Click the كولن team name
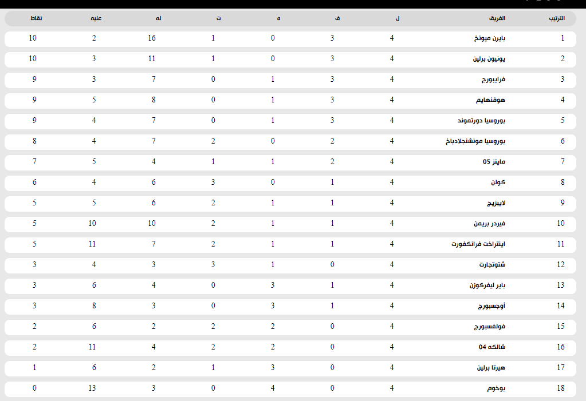 [498, 182]
